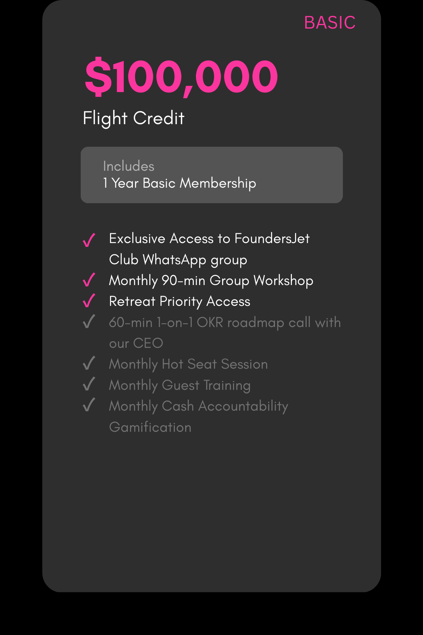Click the Monthly Cash Accountability Gamification text
This screenshot has width=423, height=635.
(x=199, y=417)
